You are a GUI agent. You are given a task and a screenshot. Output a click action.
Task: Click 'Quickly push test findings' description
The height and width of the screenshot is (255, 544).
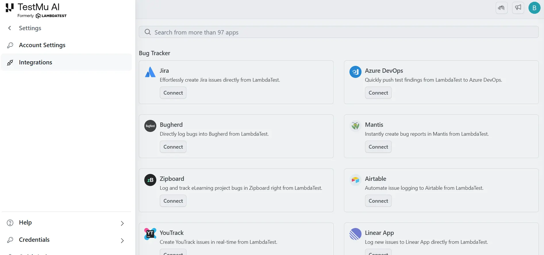433,80
